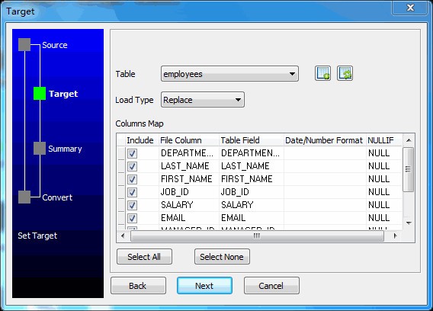Click the Source step square
This screenshot has width=433, height=311.
click(24, 45)
